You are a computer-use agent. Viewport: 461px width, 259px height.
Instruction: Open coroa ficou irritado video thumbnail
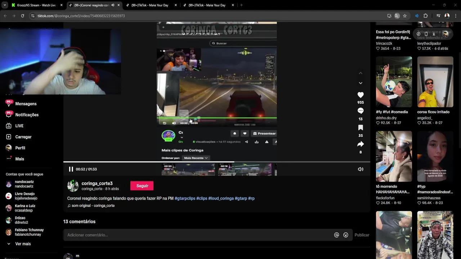435,82
